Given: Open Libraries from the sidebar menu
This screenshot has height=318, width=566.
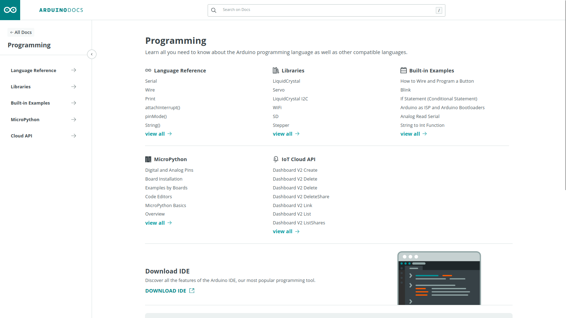Looking at the screenshot, I should [x=21, y=87].
